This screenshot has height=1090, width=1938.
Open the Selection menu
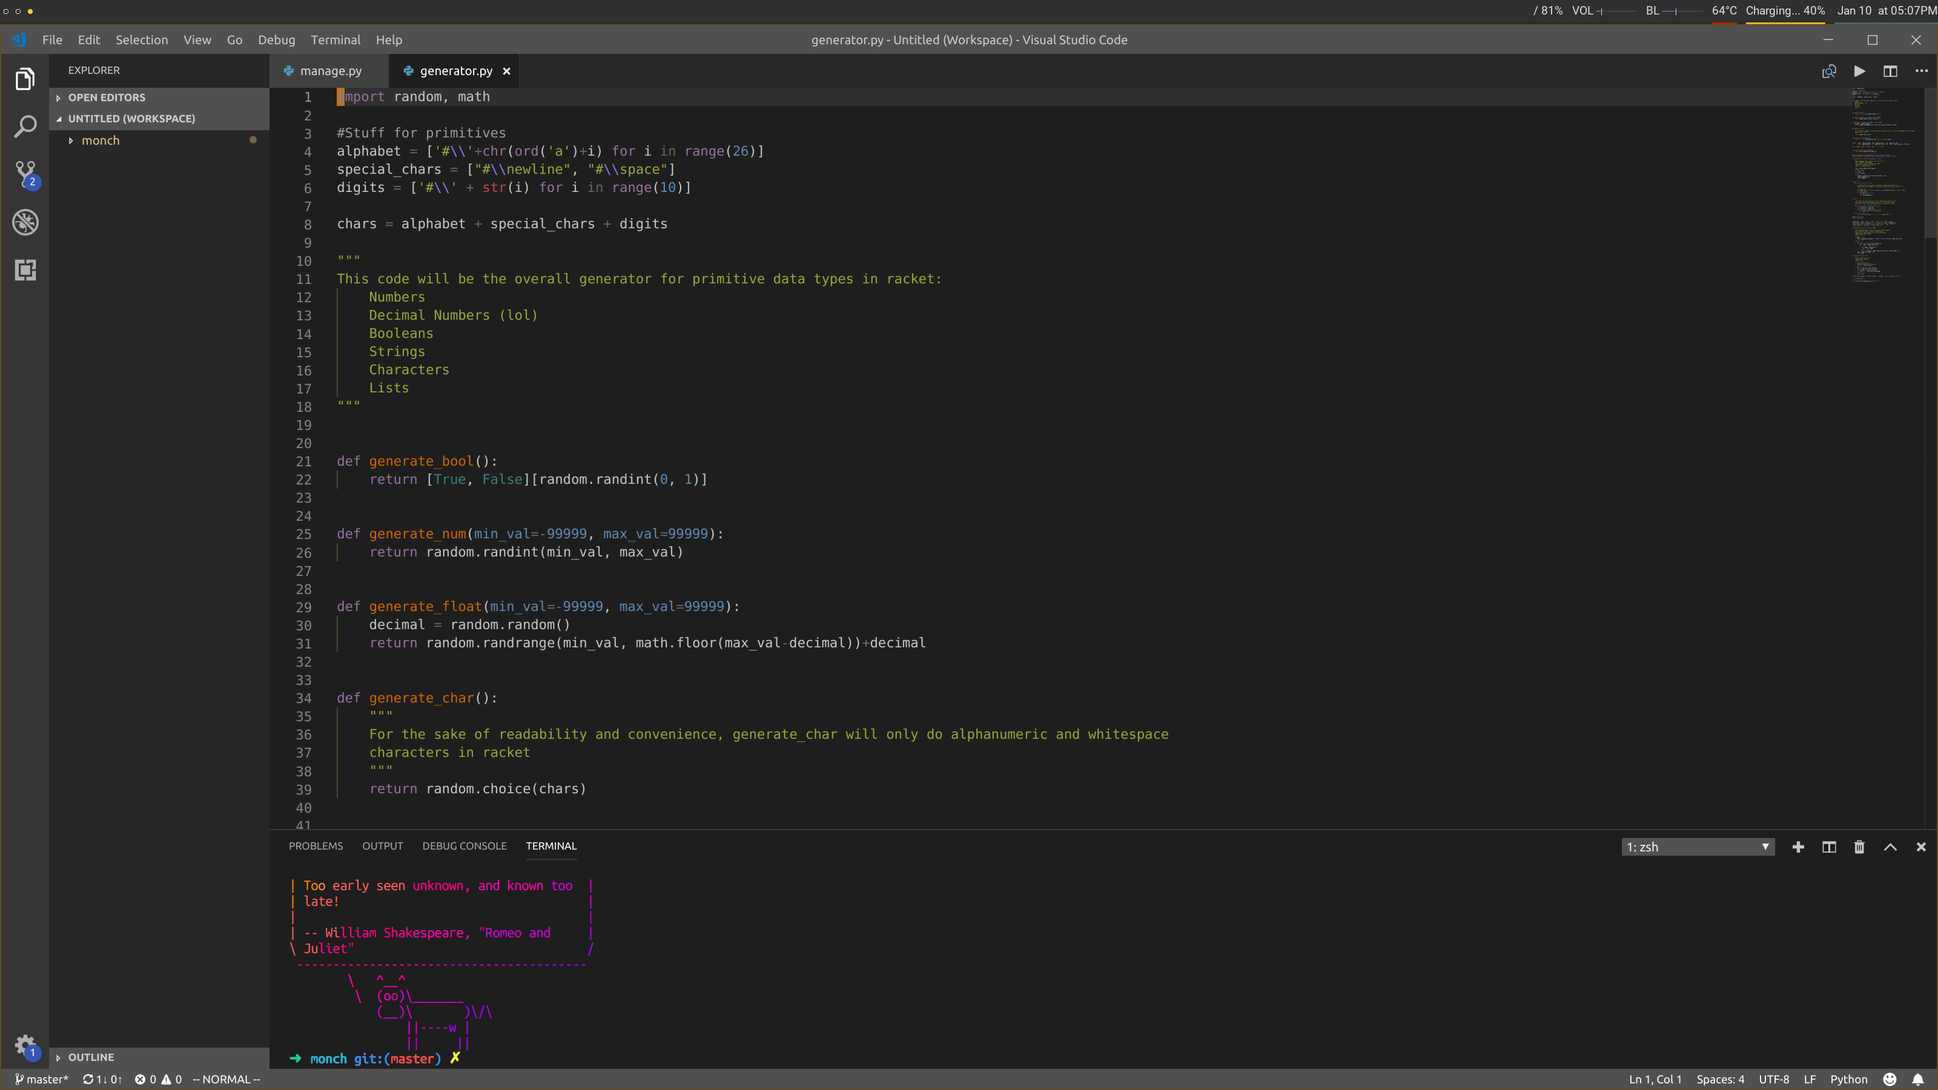tap(142, 40)
